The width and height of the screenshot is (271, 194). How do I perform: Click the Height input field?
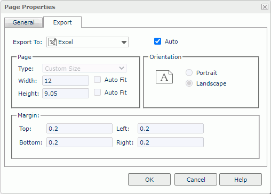click(66, 94)
